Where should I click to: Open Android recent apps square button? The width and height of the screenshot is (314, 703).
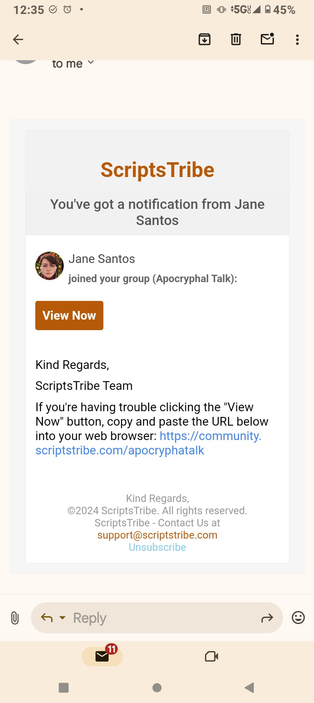(x=64, y=688)
